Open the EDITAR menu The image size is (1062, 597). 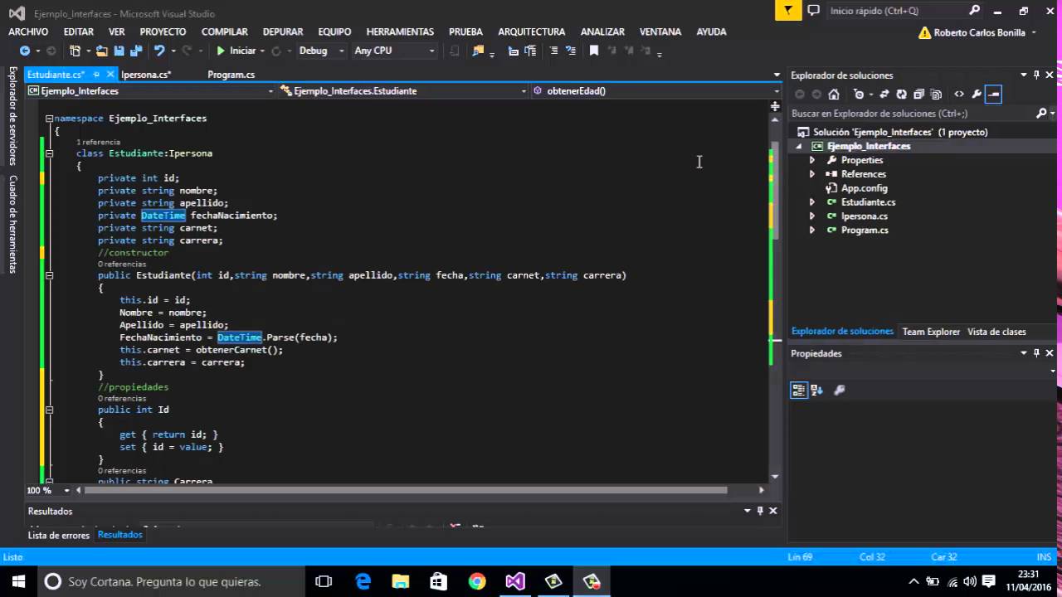79,32
